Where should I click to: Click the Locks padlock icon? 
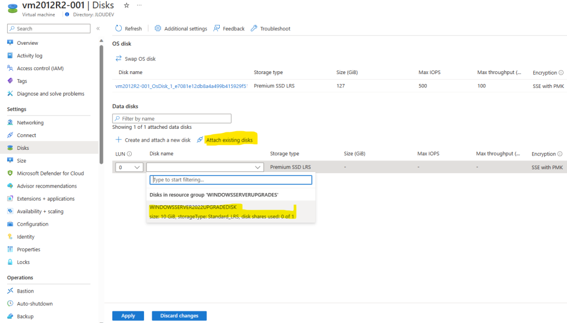pos(10,262)
